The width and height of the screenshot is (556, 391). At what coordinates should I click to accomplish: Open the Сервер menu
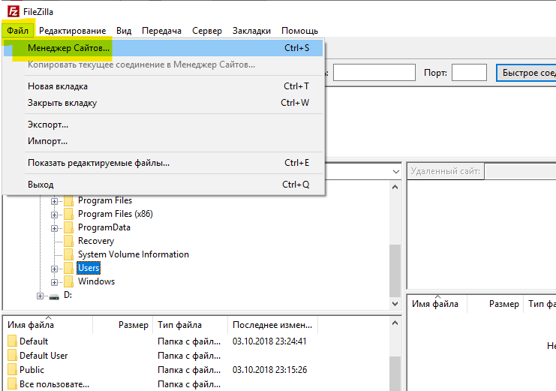207,31
